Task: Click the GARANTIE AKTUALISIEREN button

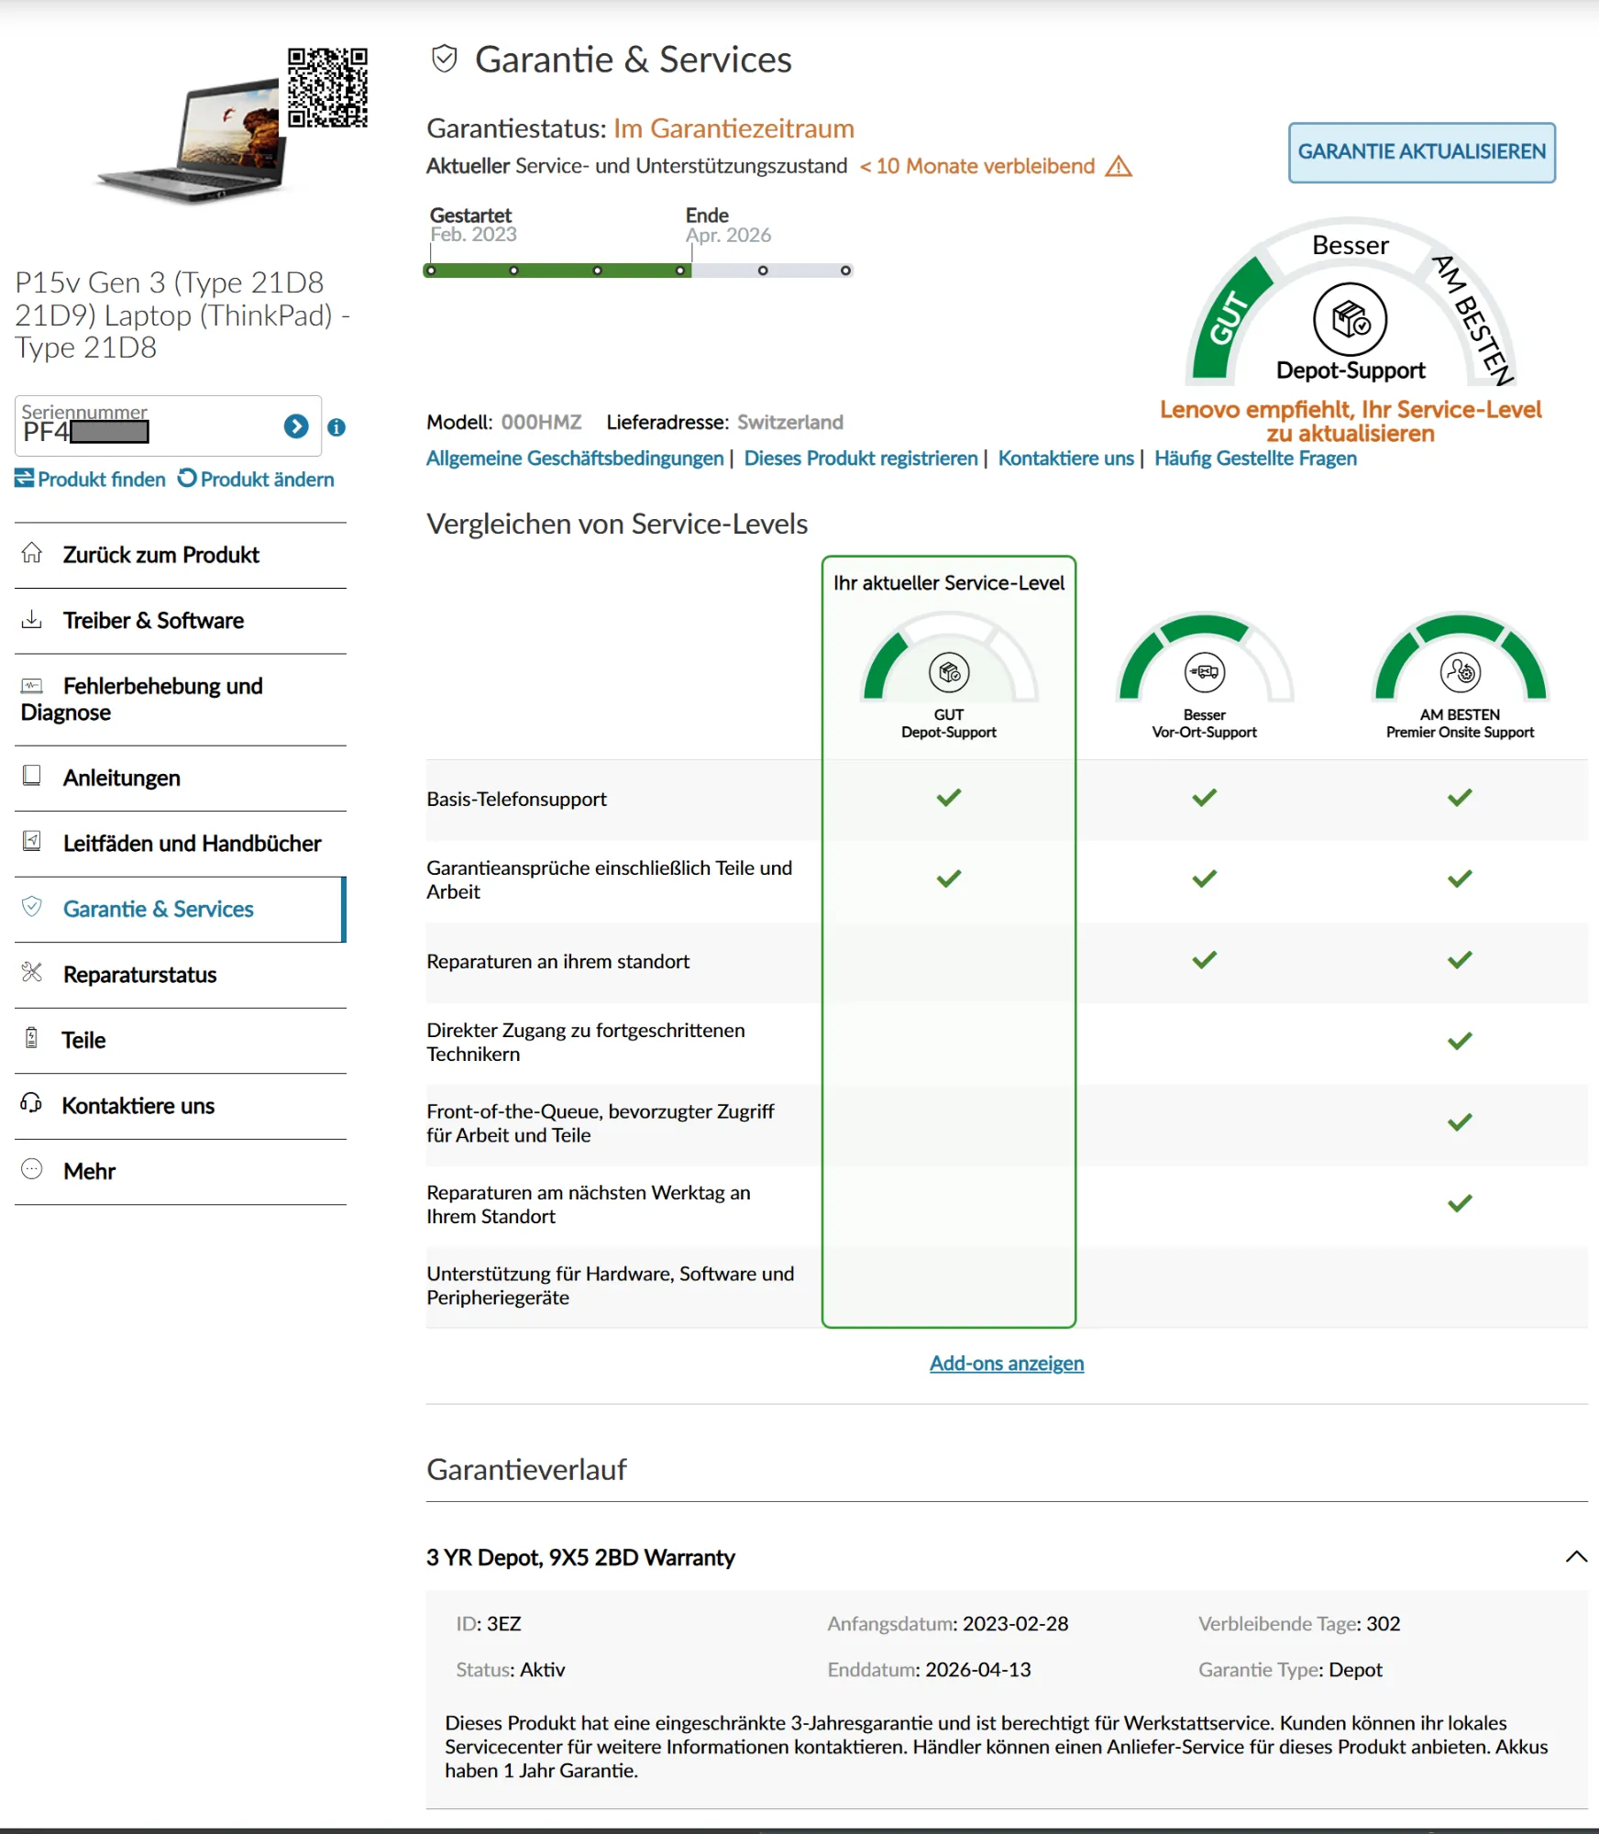Action: pos(1421,152)
